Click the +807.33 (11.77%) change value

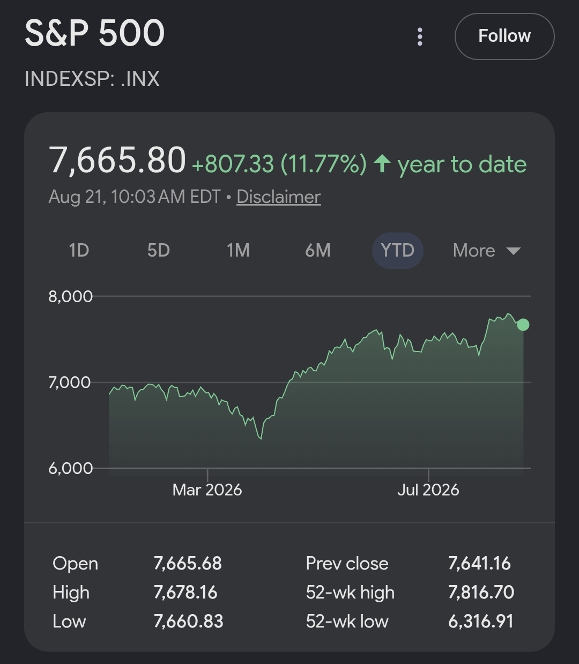coord(279,164)
